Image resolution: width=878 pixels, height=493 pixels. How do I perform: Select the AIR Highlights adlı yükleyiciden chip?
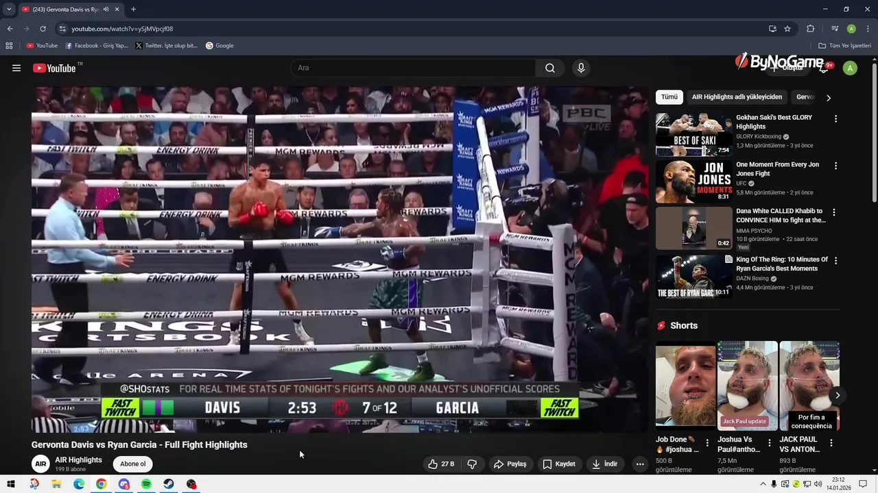pyautogui.click(x=737, y=97)
